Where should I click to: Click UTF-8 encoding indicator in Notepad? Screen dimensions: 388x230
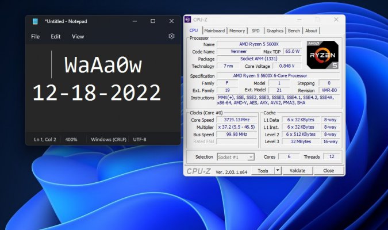140,139
